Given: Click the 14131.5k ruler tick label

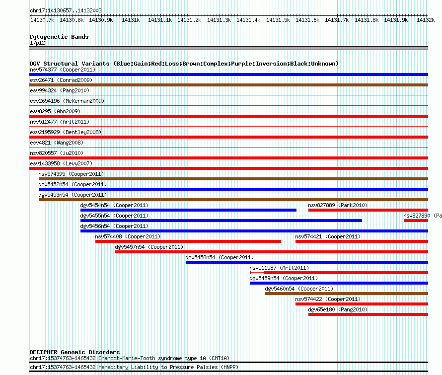Looking at the screenshot, I should 278,20.
